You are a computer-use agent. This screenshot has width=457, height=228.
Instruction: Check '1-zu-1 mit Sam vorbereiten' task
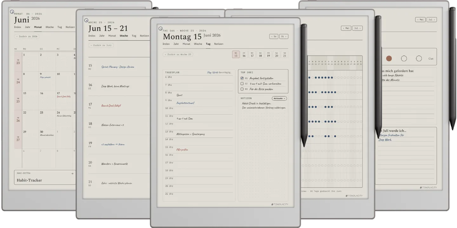tap(242, 84)
